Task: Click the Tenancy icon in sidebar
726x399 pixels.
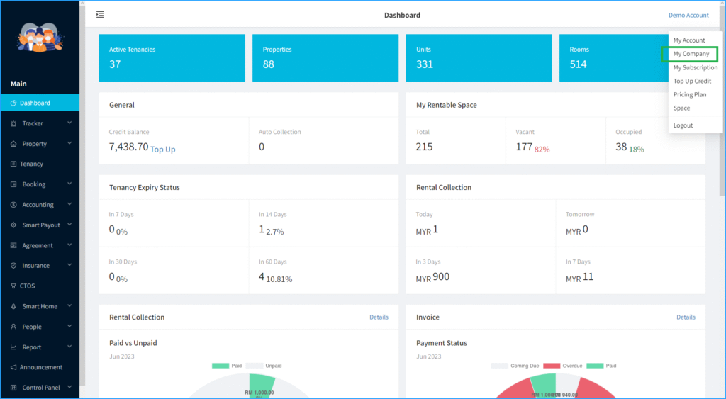Action: pos(13,164)
